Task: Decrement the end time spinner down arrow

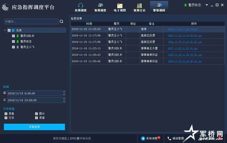Action: [64, 101]
